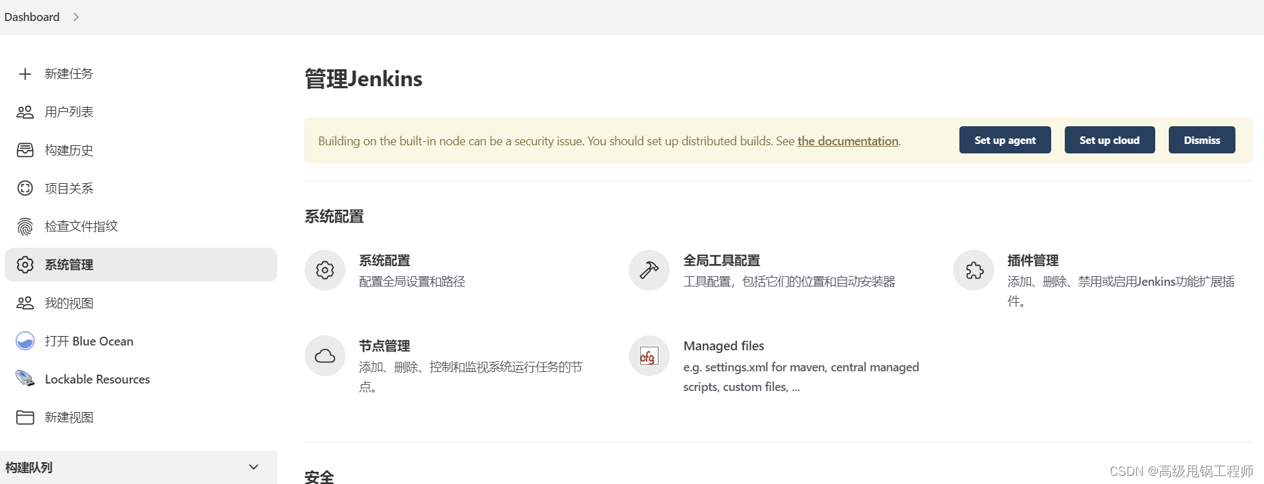Click the cloud icon for 节点管理
This screenshot has height=484, width=1264.
point(325,356)
